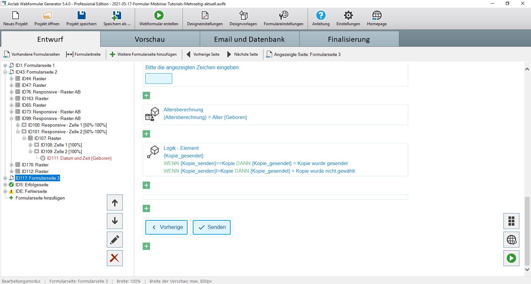This screenshot has height=284, width=531.
Task: Click the Senden button in the form
Action: [x=212, y=227]
